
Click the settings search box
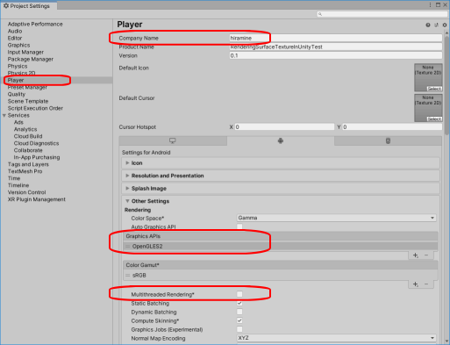(x=382, y=14)
